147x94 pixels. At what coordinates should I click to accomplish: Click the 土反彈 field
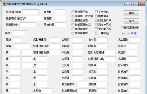(77, 65)
